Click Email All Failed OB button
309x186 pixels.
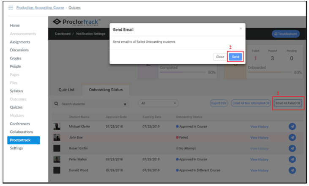pyautogui.click(x=288, y=103)
